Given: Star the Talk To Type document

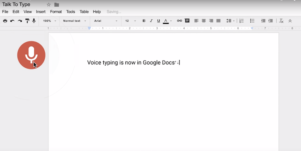Looking at the screenshot, I should click(49, 5).
